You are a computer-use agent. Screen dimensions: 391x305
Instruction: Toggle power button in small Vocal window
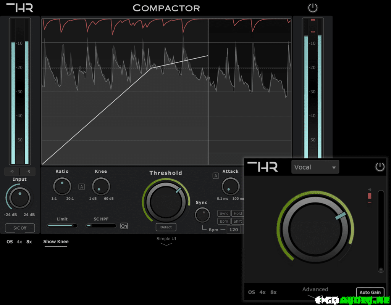coord(380,167)
